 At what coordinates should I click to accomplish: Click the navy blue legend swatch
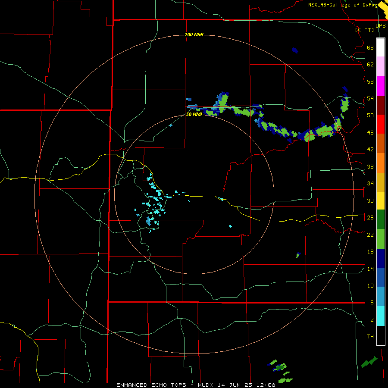[381, 258]
